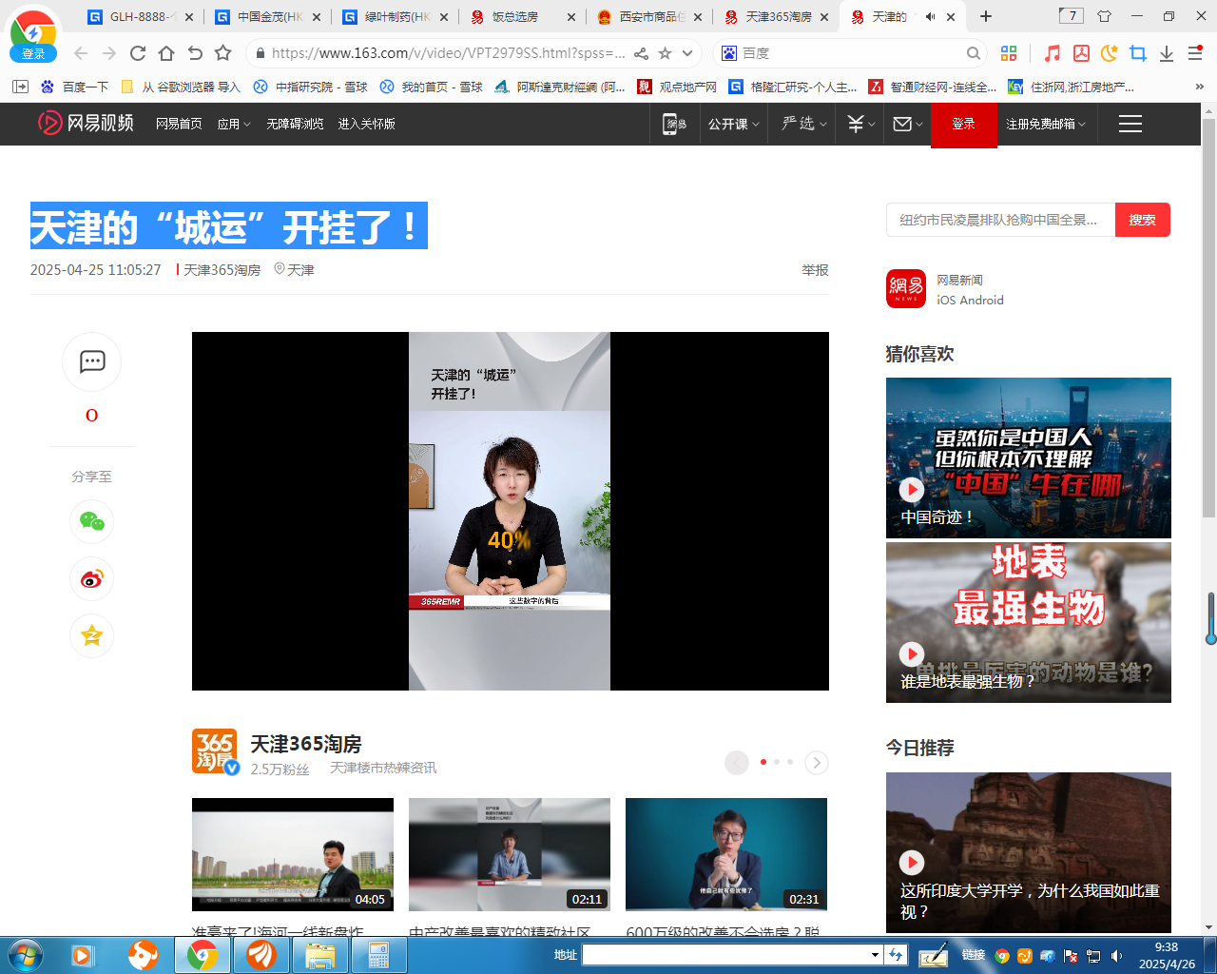This screenshot has height=974, width=1217.
Task: Expand the 注册免费邮箱 dropdown
Action: point(1046,124)
